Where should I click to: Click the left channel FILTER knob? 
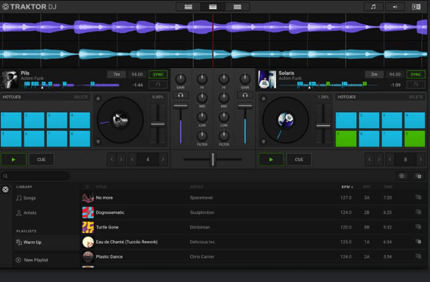[x=202, y=136]
